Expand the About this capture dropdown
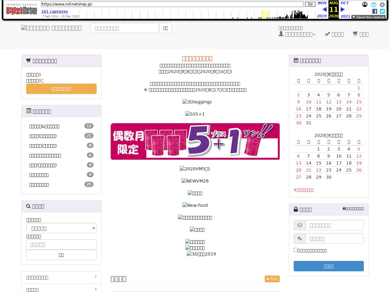Screen dimensions: 390x292 (x=368, y=17)
